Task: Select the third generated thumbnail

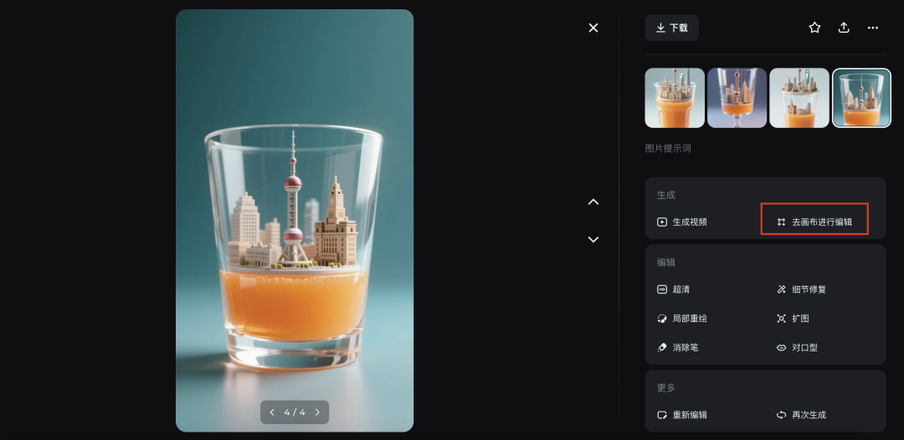Action: click(799, 98)
